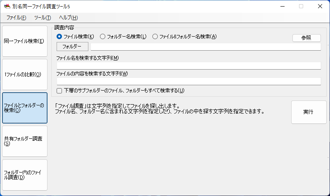Click the 「ファイル調査」 description text
The image size is (330, 196).
(x=159, y=109)
